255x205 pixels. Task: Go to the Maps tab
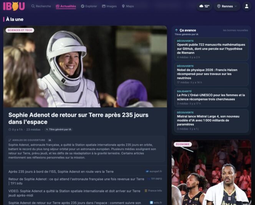click(x=128, y=6)
